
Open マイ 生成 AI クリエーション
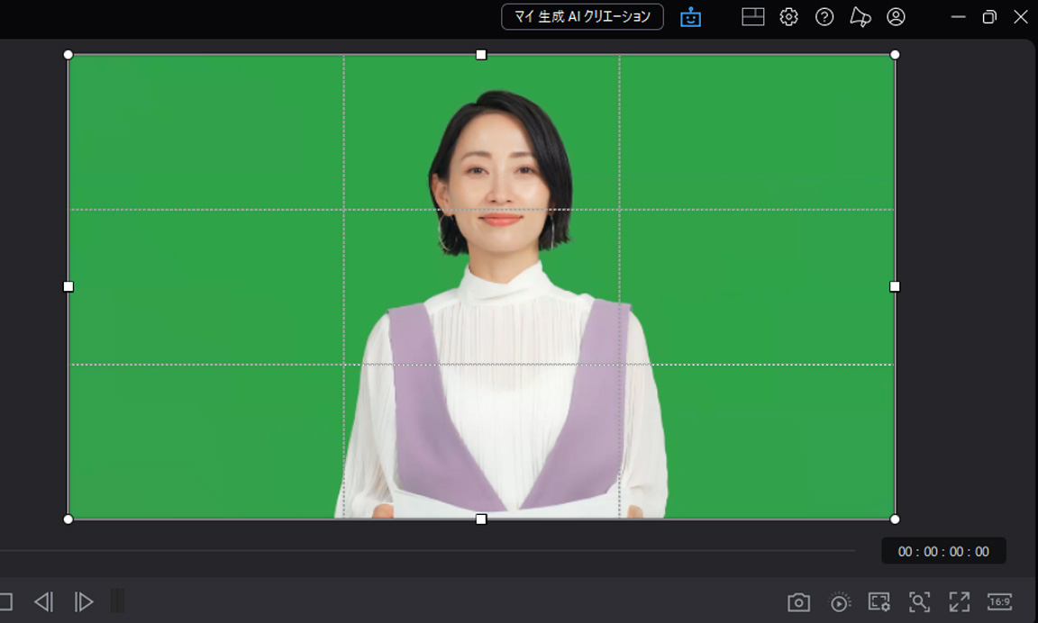(x=581, y=16)
